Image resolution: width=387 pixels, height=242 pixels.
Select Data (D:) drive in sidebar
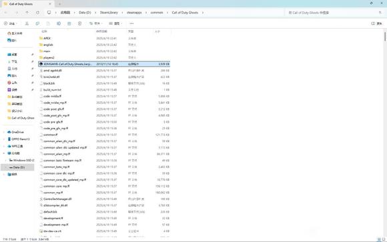17,167
